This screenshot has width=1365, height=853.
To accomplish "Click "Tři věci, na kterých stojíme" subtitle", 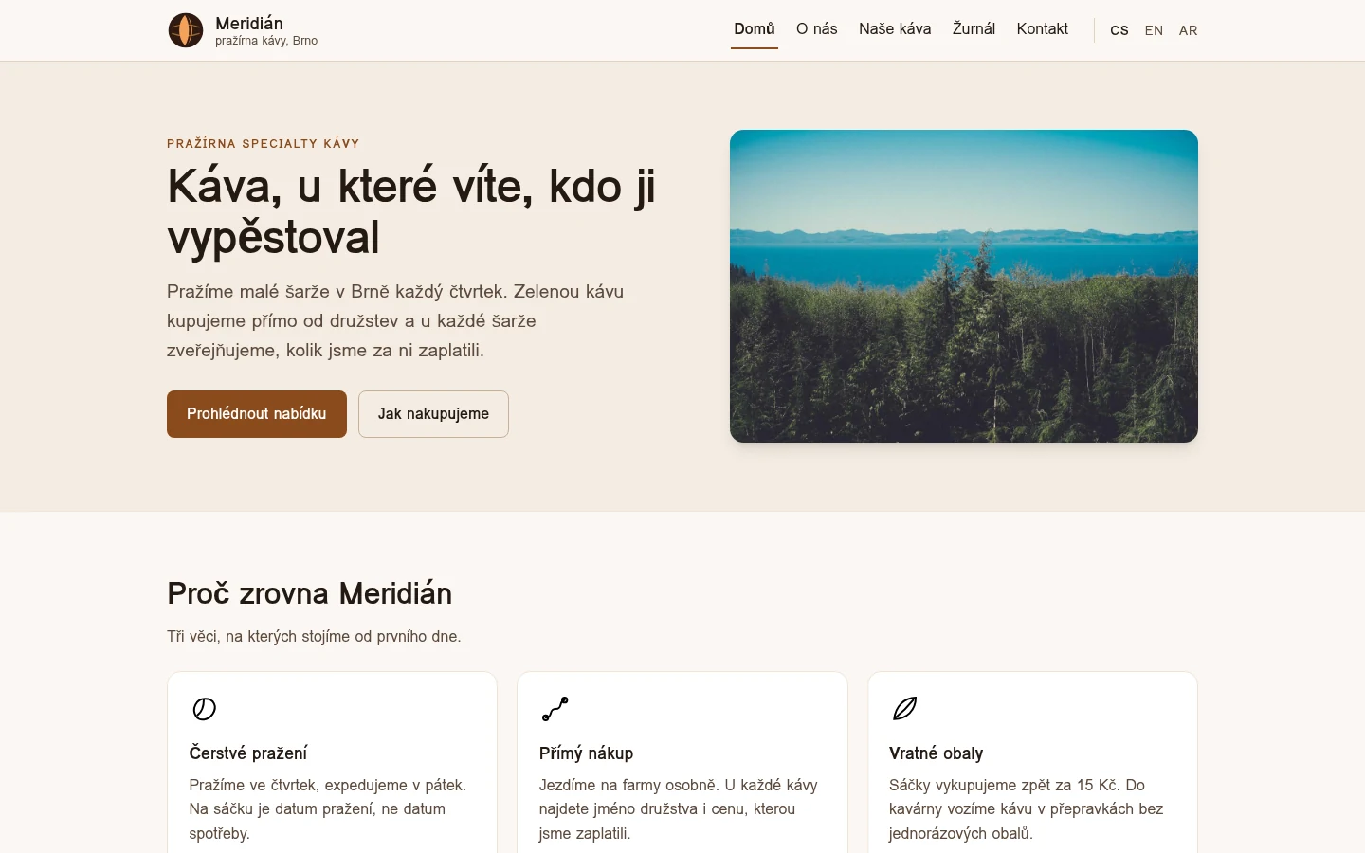I will click(314, 637).
